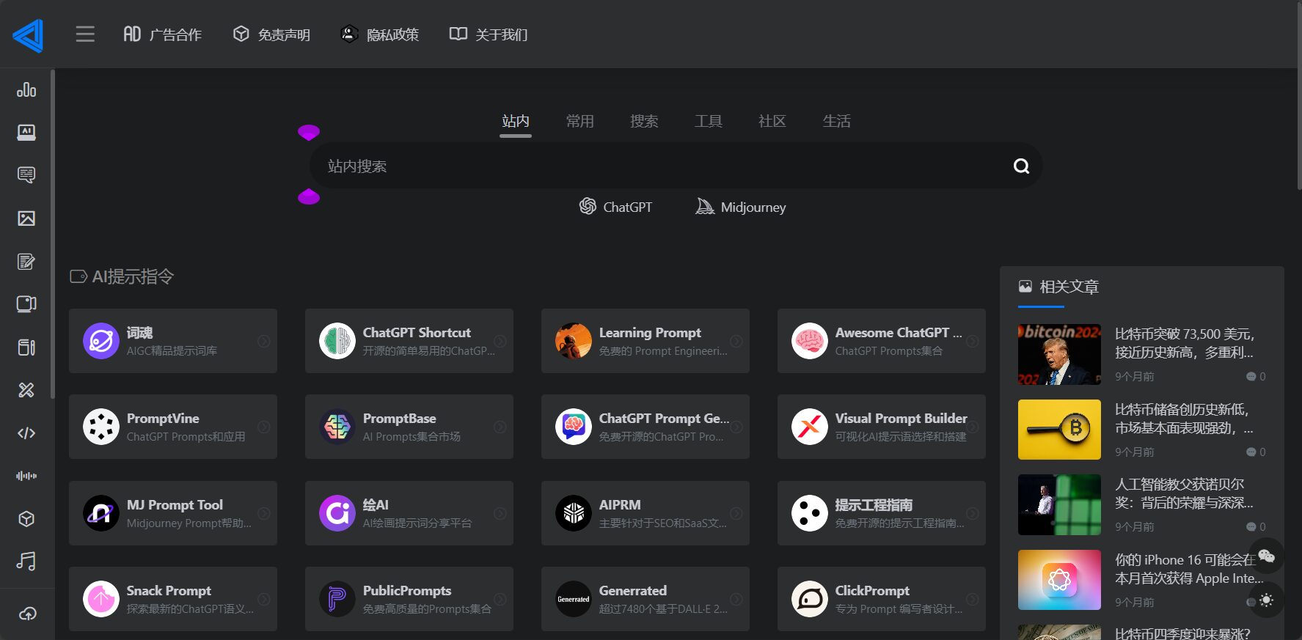Click the AIPRM logo icon

pyautogui.click(x=574, y=513)
